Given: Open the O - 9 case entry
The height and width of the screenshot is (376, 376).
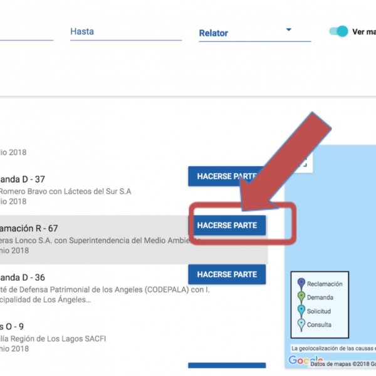Looking at the screenshot, I should tap(13, 326).
